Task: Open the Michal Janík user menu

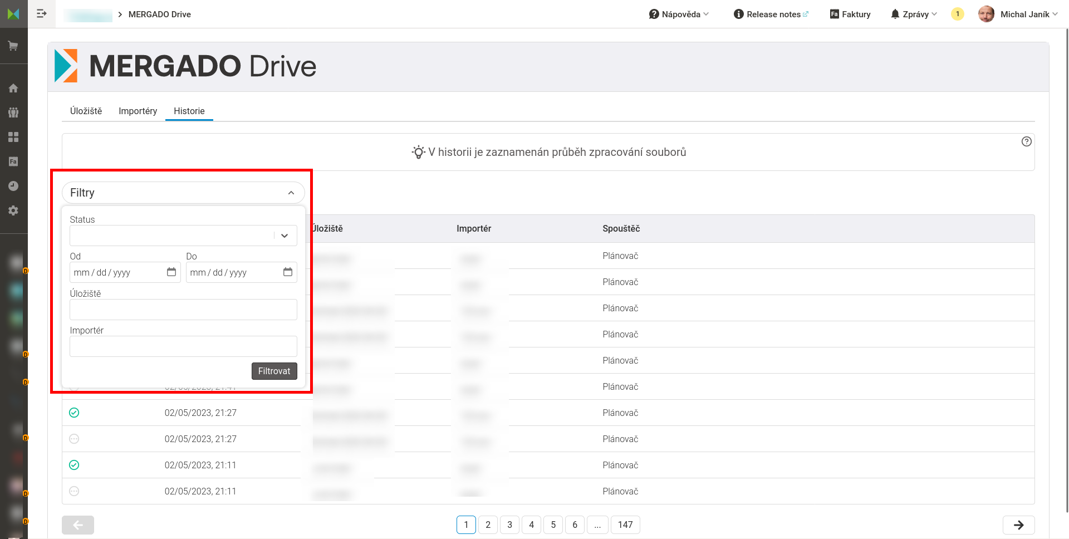Action: (x=1029, y=14)
